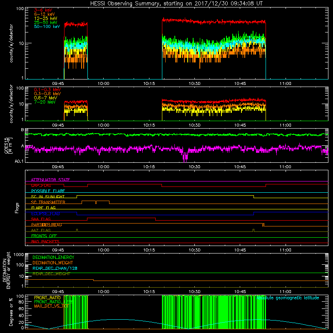Image resolution: width=333 pixels, height=333 pixels.
Task: Click the Absolute geomagnetic latitude label
Action: tap(288, 298)
